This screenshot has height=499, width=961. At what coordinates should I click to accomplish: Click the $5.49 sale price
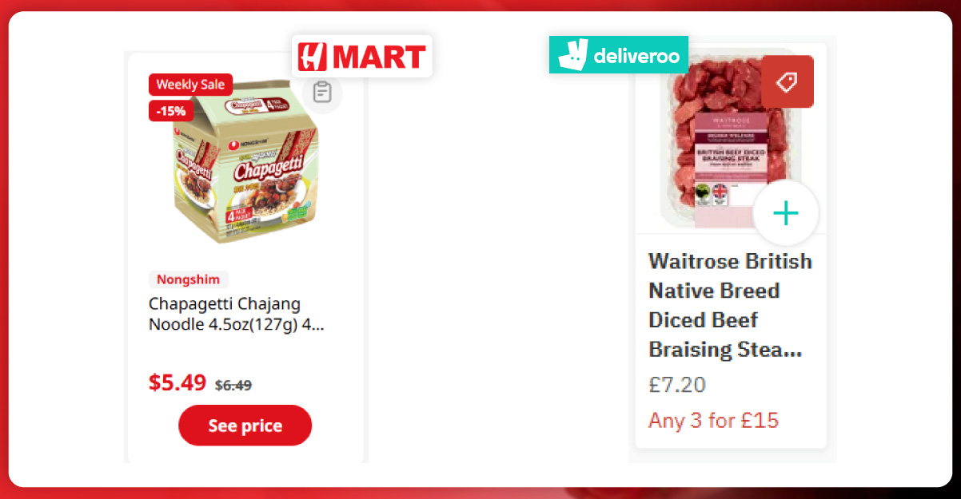(x=177, y=383)
